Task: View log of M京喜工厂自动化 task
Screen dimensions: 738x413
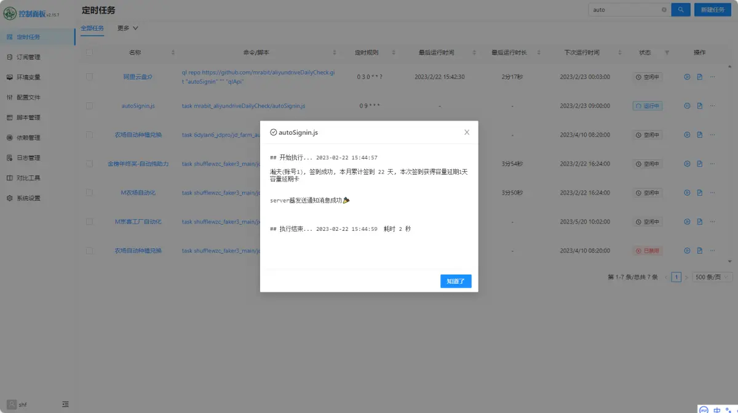Action: pos(700,222)
